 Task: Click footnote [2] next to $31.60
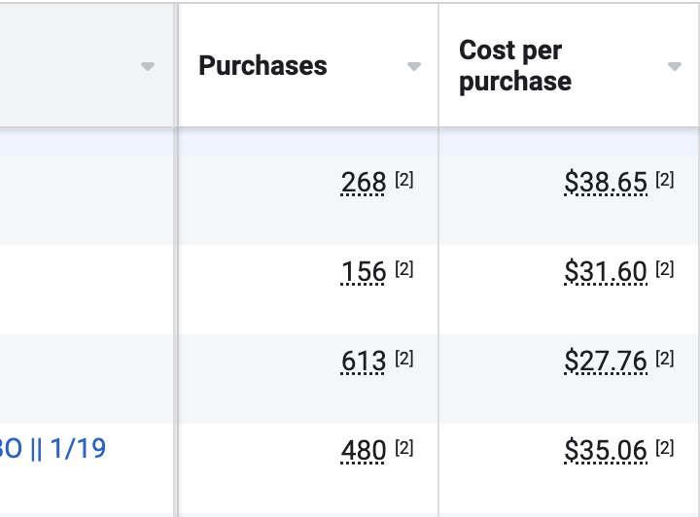click(x=665, y=269)
